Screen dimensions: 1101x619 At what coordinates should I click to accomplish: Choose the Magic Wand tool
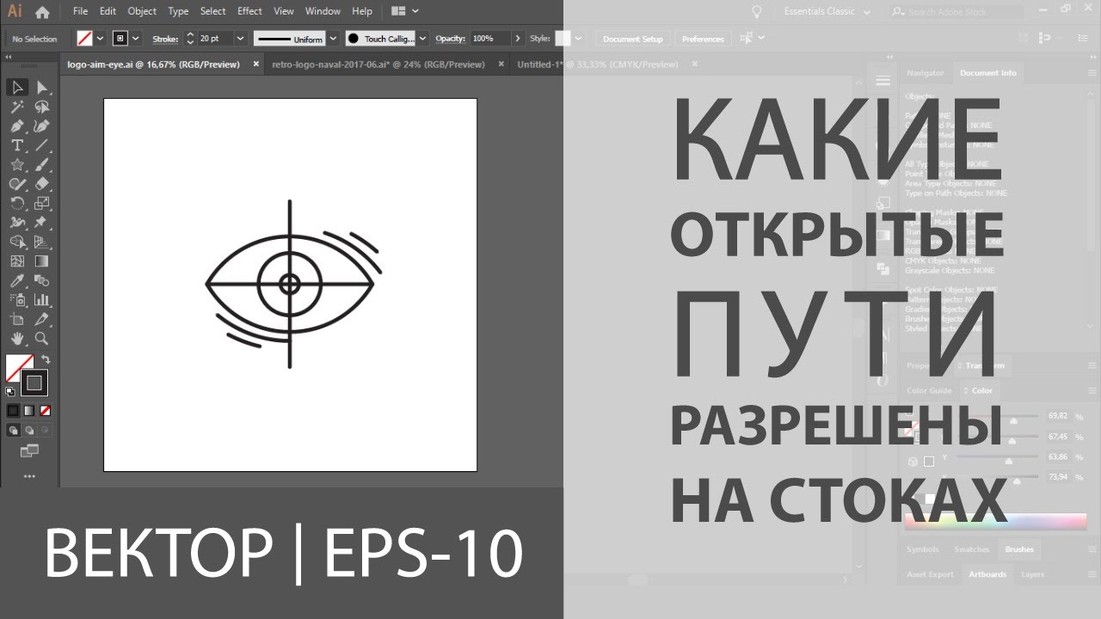click(x=17, y=107)
